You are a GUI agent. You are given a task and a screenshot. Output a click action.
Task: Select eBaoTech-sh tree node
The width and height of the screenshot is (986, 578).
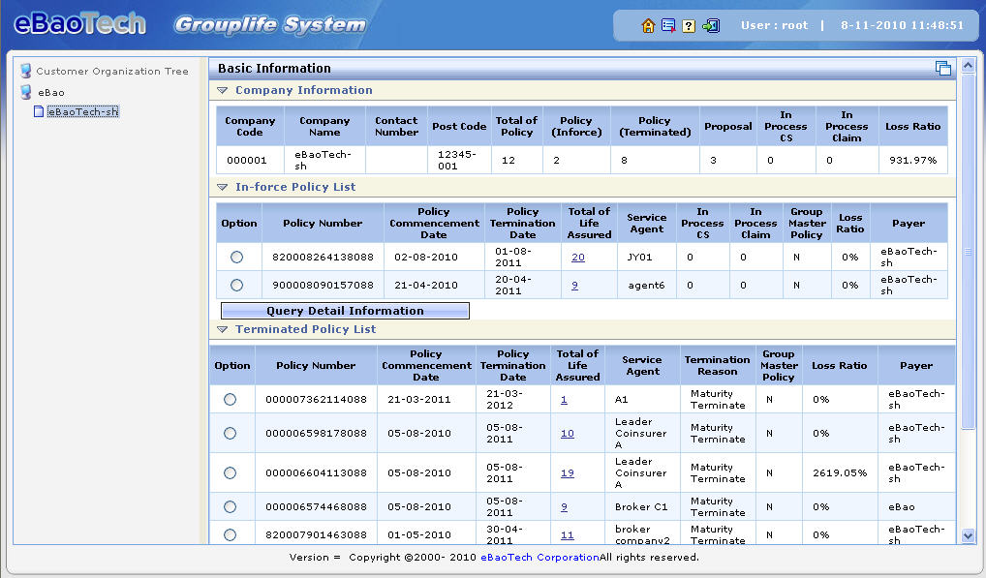click(82, 112)
